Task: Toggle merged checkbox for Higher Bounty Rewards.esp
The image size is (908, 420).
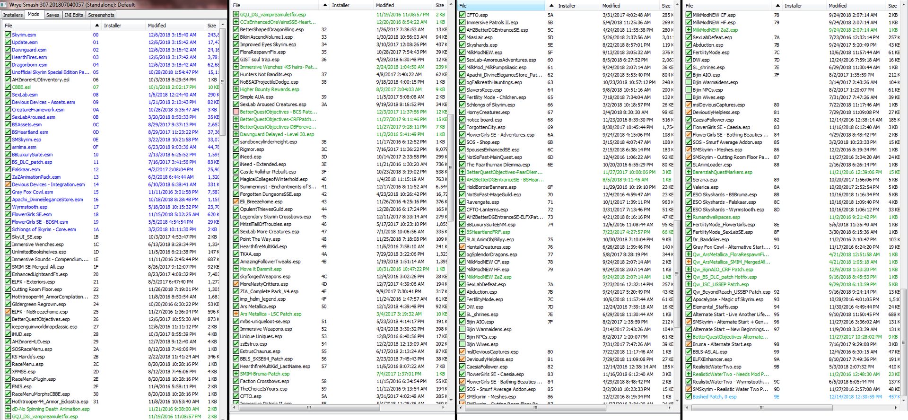Action: (x=236, y=89)
